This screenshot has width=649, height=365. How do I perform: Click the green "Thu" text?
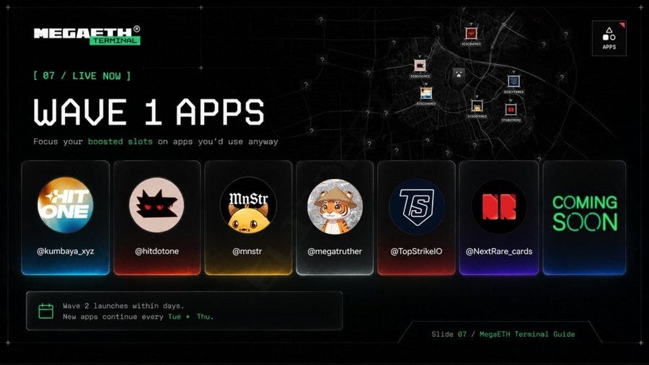[x=203, y=317]
